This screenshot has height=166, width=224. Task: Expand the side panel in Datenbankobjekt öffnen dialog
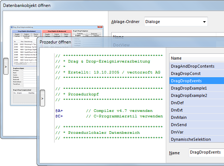coord(6,67)
